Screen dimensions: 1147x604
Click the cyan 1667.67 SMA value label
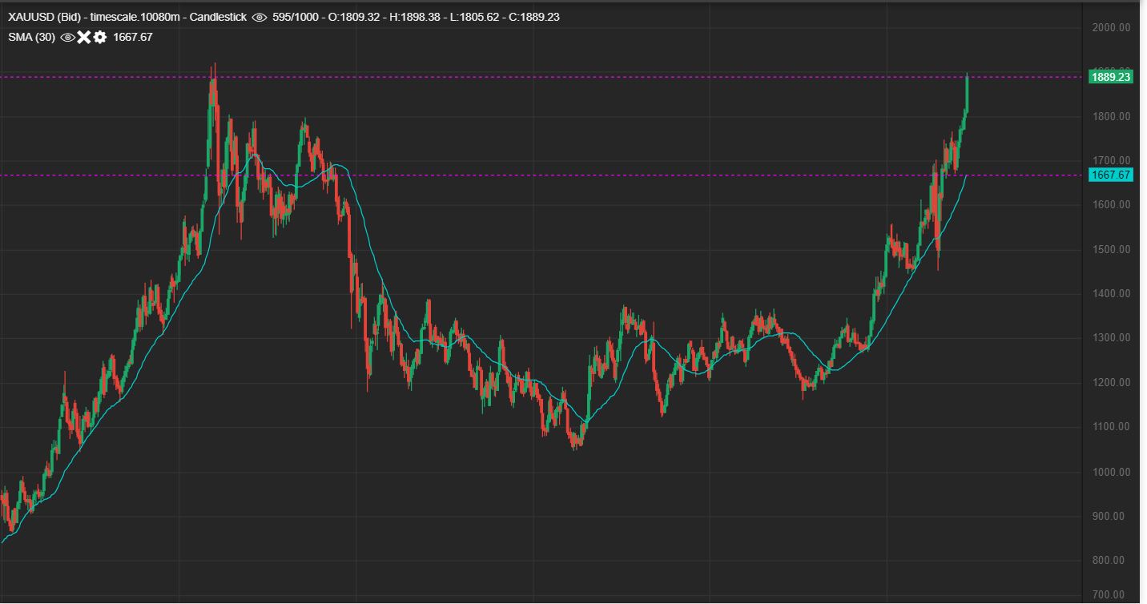click(1110, 175)
